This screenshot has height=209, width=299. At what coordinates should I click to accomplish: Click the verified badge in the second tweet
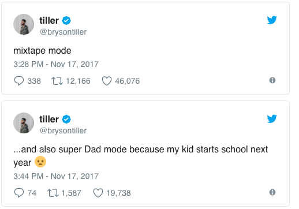pos(66,120)
